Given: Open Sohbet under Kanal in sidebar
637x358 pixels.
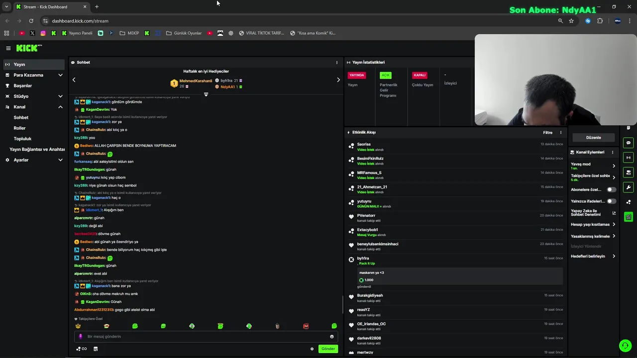Looking at the screenshot, I should pos(21,118).
